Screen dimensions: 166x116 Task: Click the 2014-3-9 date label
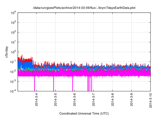pos(132,100)
